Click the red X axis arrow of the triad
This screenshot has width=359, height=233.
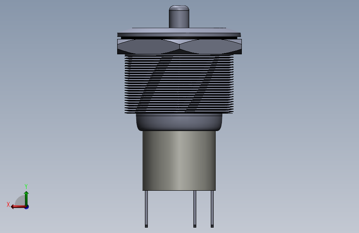[x=18, y=207]
